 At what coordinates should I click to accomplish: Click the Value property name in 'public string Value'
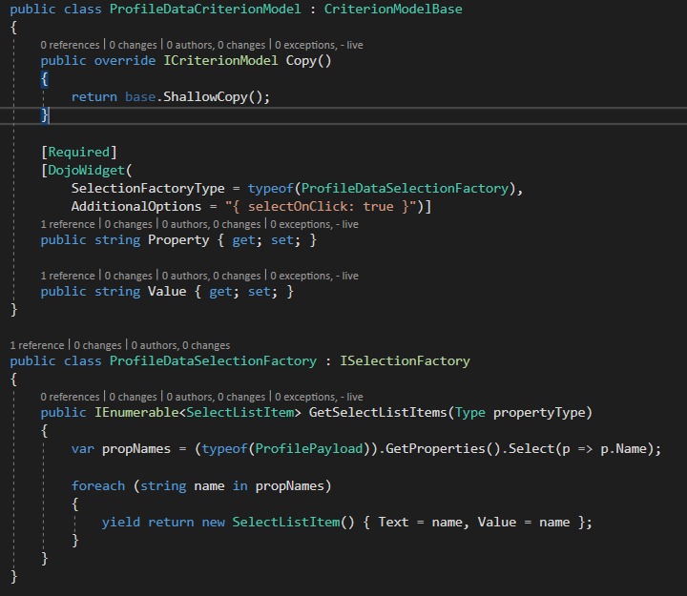click(167, 291)
